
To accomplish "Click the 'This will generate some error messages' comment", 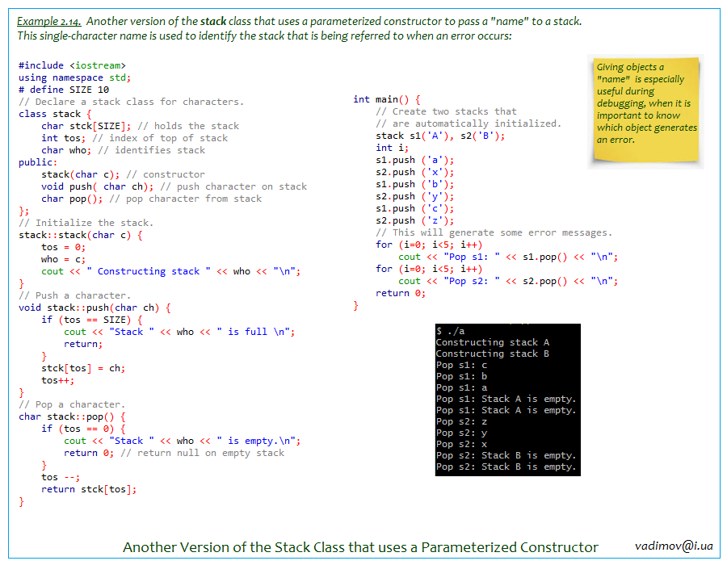I will 494,232.
